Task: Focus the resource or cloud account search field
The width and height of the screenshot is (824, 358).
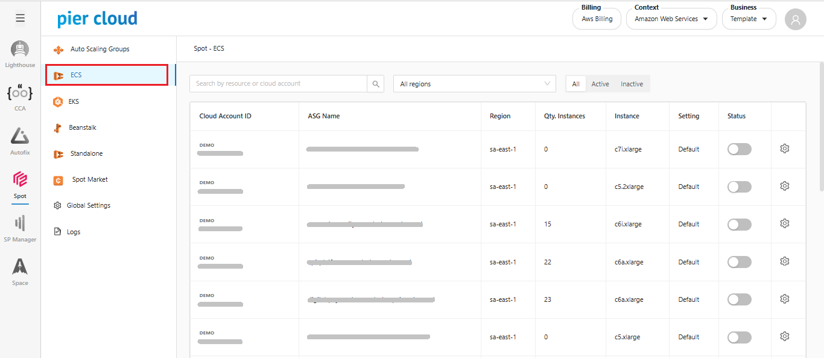Action: point(278,84)
